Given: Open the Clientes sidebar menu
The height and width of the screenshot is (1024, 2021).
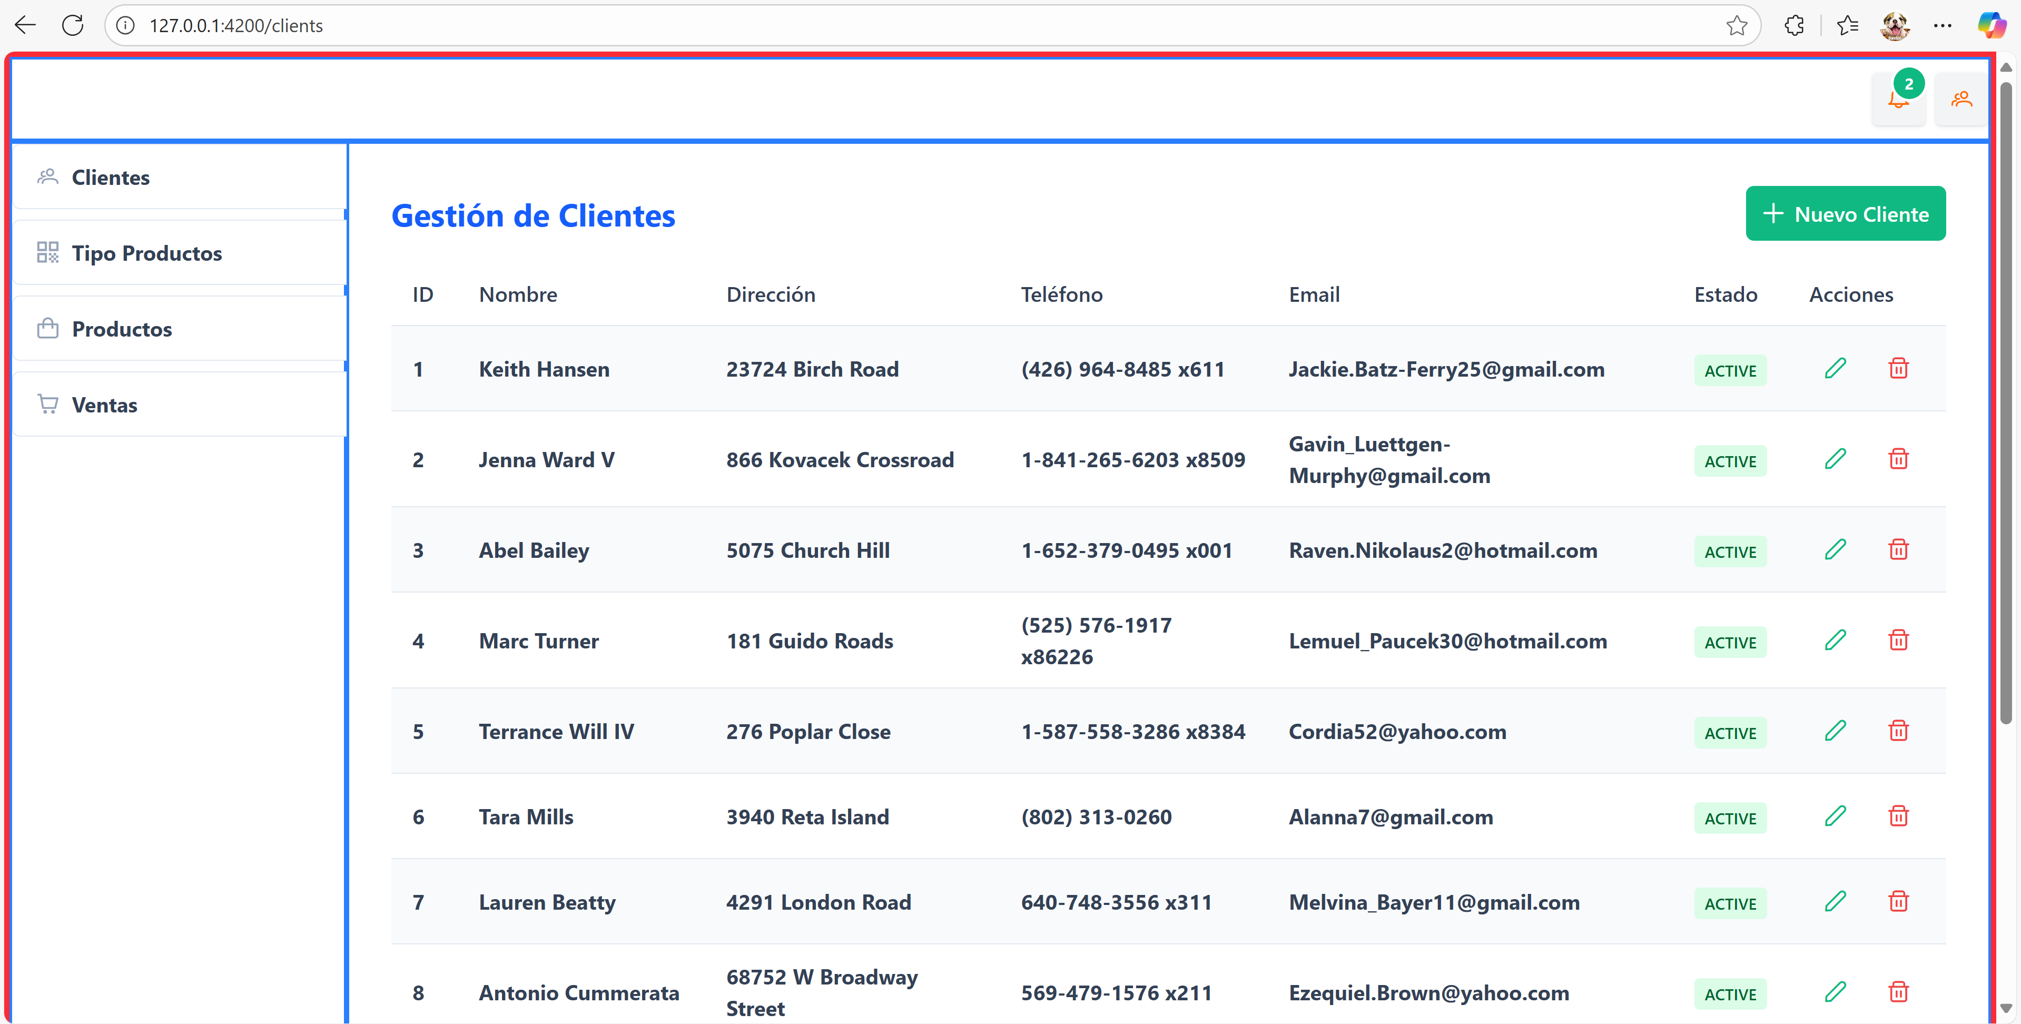Looking at the screenshot, I should pos(110,178).
